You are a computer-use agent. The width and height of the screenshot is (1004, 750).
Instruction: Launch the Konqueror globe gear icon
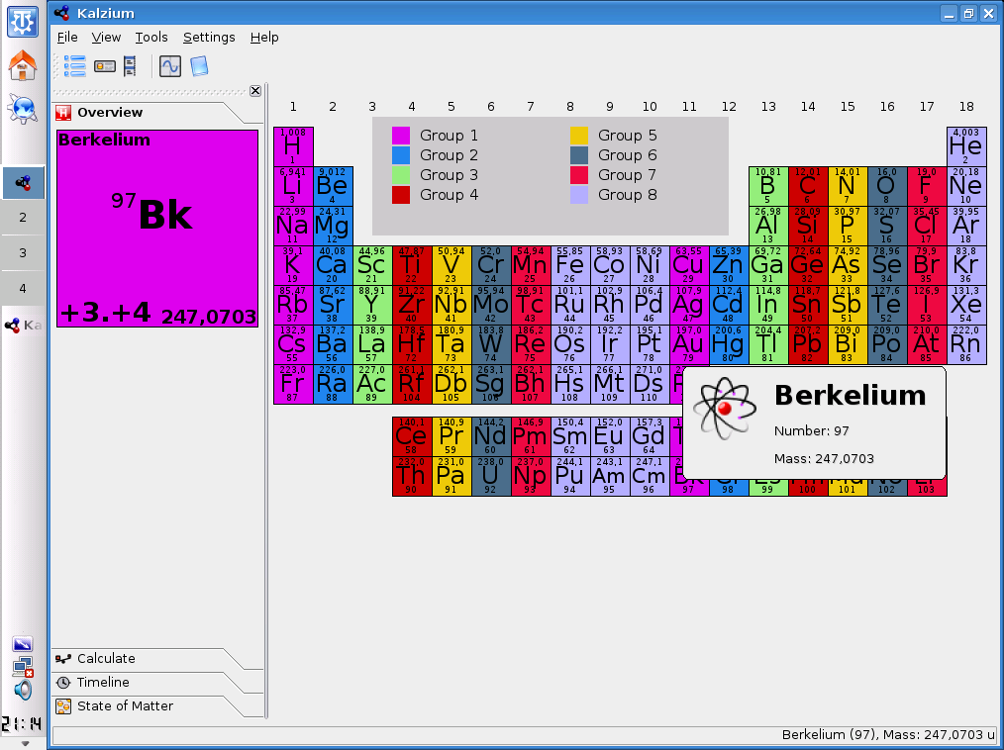coord(23,108)
